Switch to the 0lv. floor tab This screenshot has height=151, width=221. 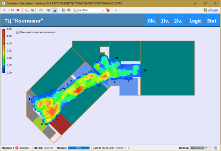(152, 21)
